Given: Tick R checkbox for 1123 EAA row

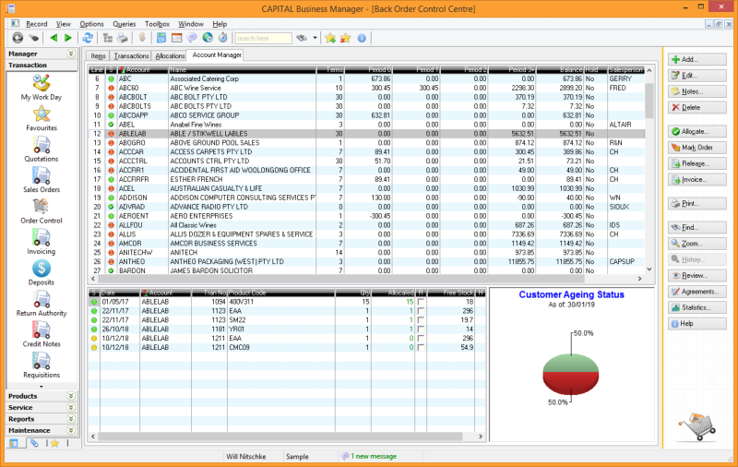Looking at the screenshot, I should (x=421, y=311).
